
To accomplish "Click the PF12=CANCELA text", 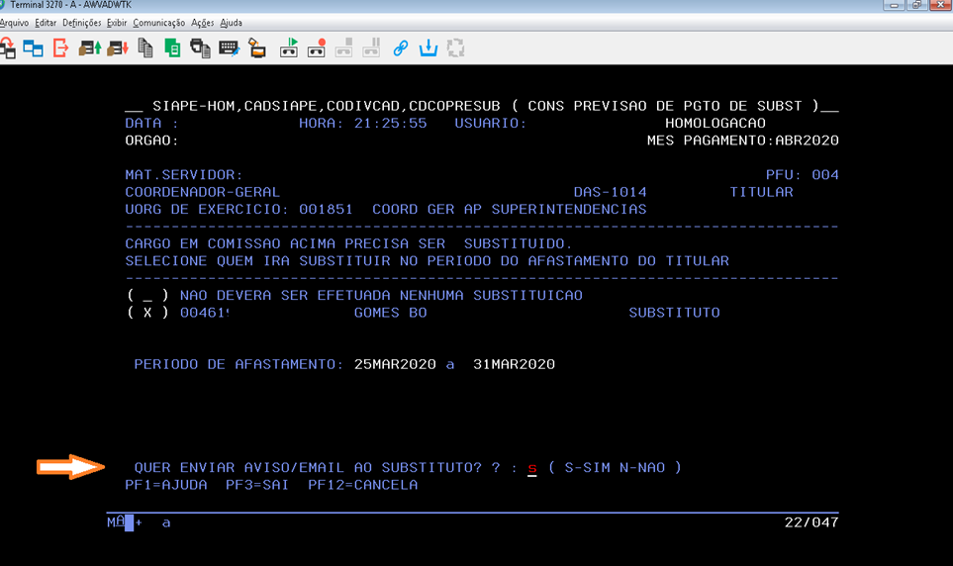I will (362, 485).
